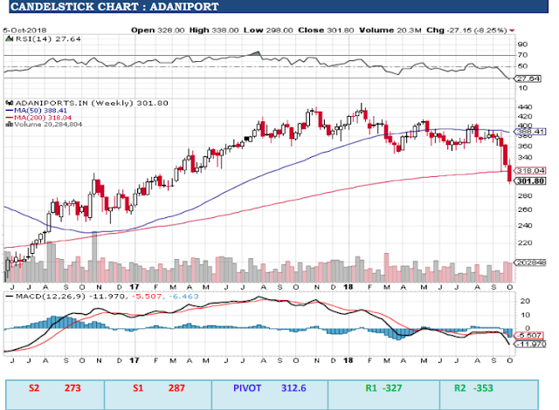The height and width of the screenshot is (410, 559).
Task: Click the R2 -353 resistance cell
Action: pos(489,394)
